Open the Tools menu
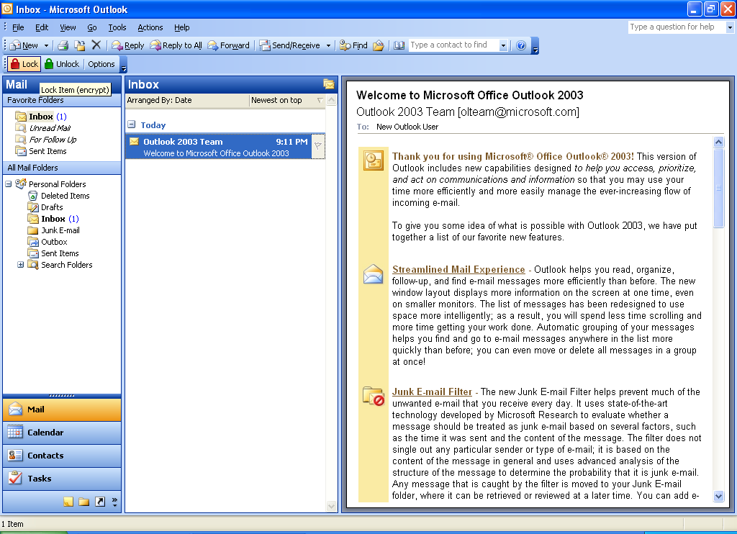 [x=117, y=27]
